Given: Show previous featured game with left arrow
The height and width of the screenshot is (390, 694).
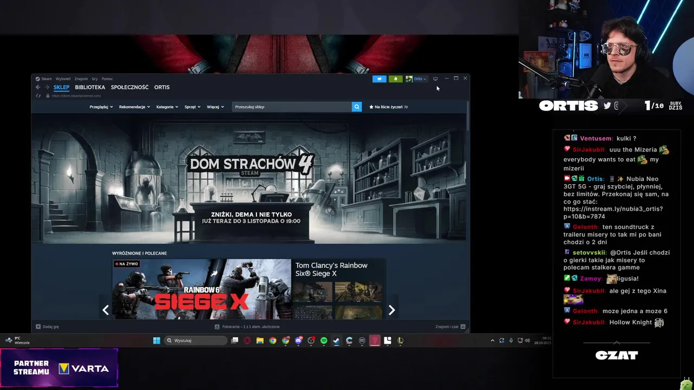Looking at the screenshot, I should tap(106, 310).
